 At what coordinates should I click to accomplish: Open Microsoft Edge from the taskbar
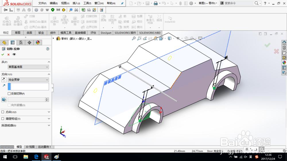pyautogui.click(x=36, y=157)
